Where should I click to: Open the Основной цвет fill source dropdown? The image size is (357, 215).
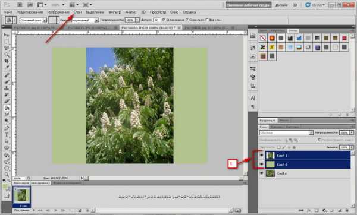point(33,20)
